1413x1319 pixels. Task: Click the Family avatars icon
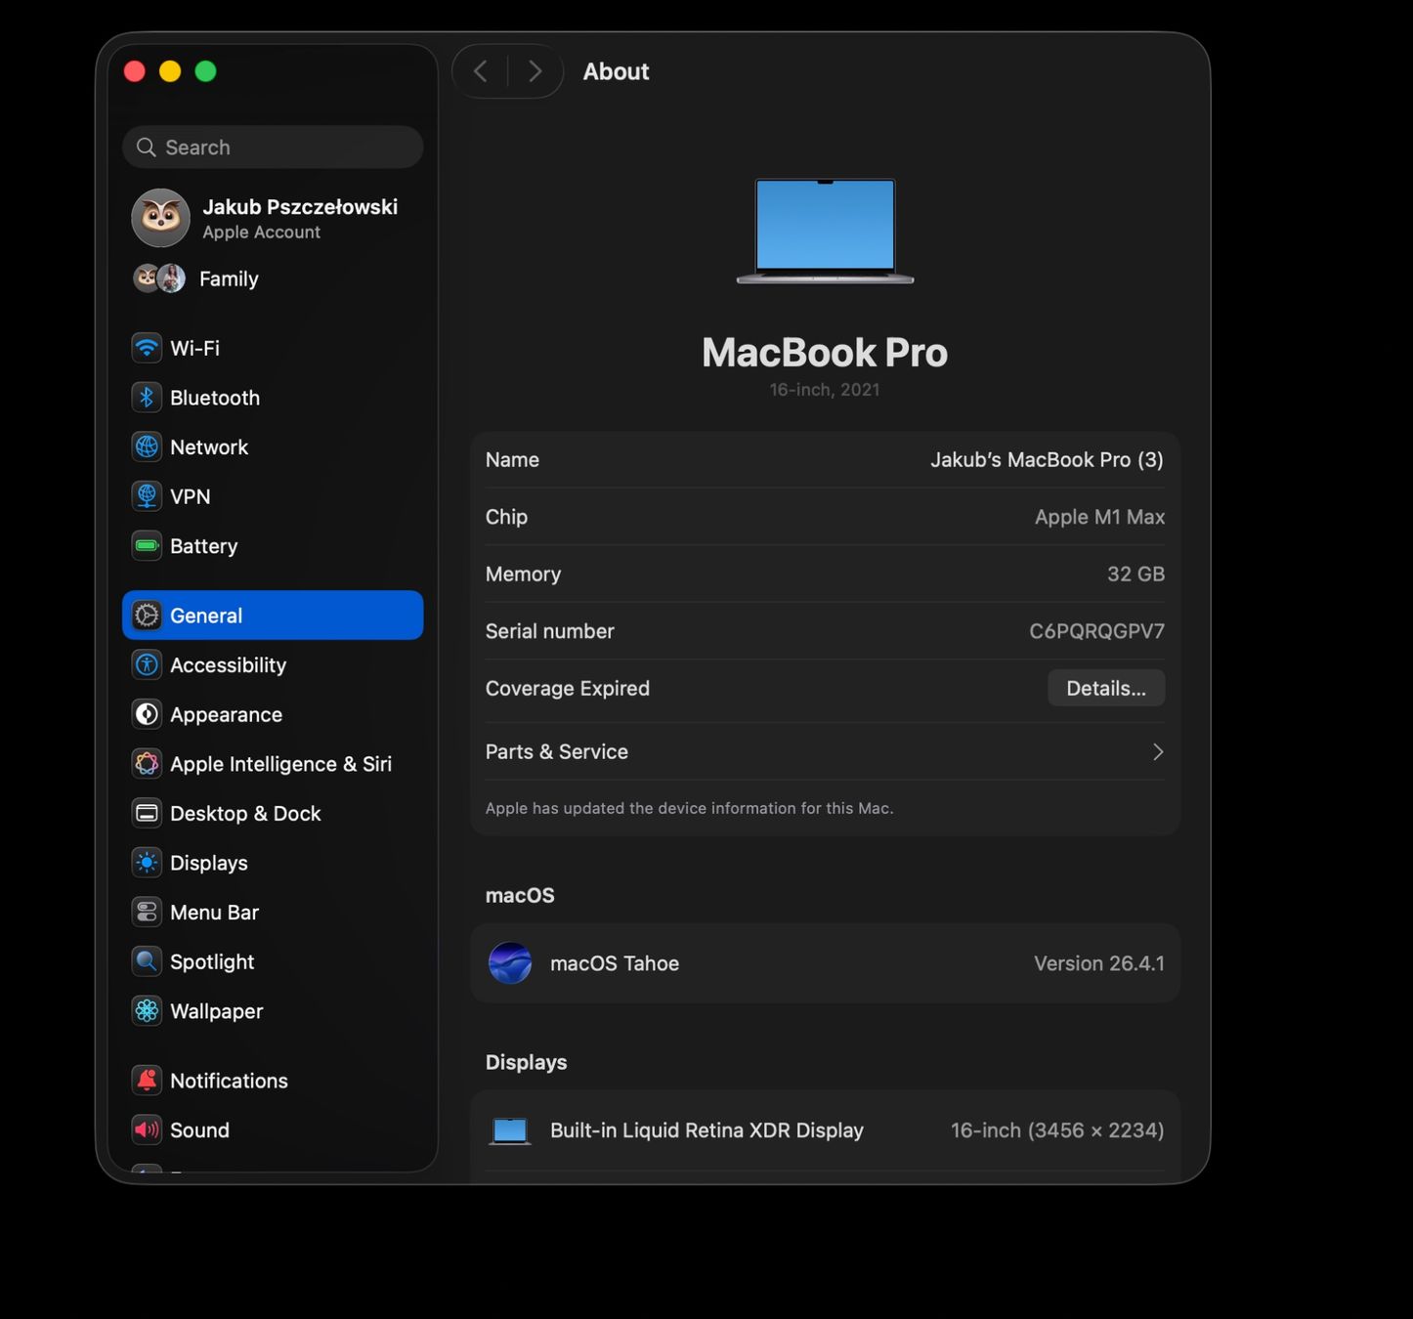(x=159, y=278)
